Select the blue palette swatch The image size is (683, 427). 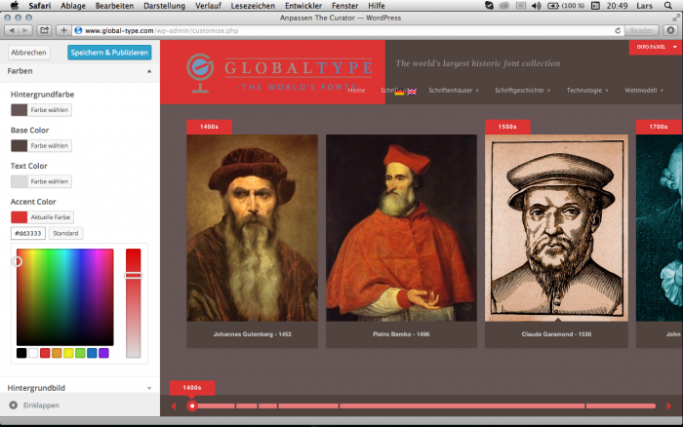point(92,353)
